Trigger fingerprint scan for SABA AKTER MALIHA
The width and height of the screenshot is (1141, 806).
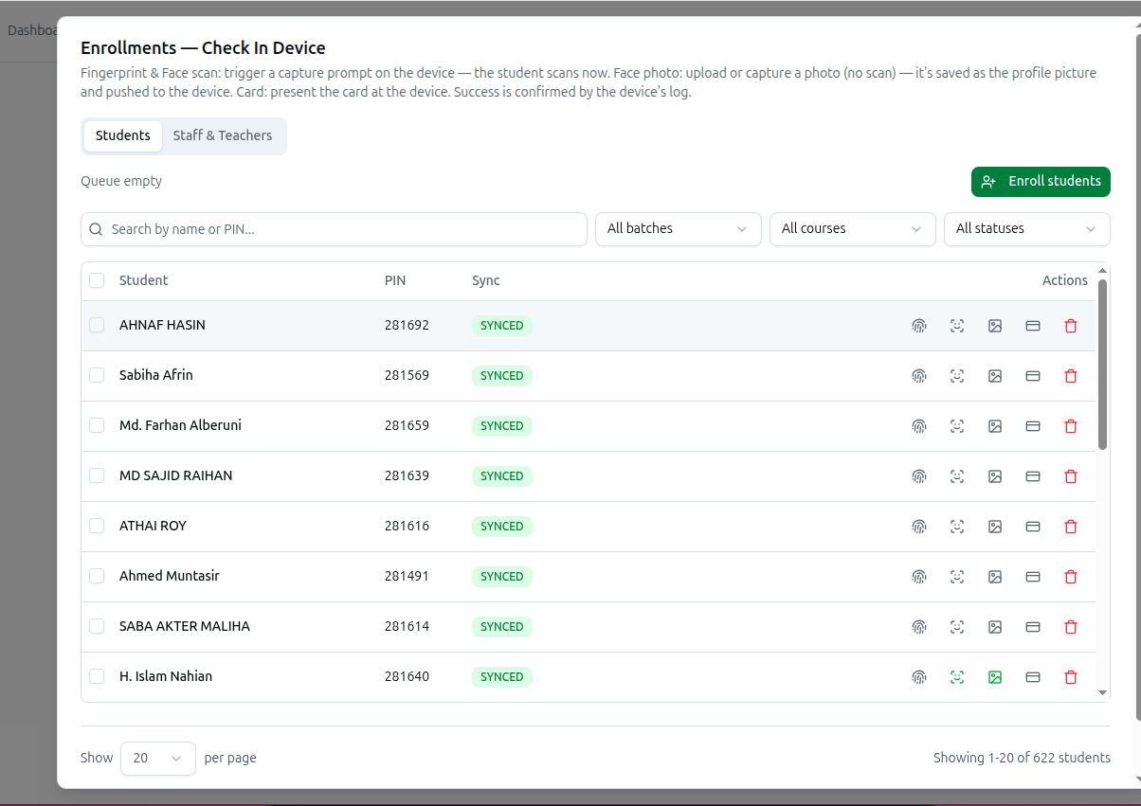919,627
